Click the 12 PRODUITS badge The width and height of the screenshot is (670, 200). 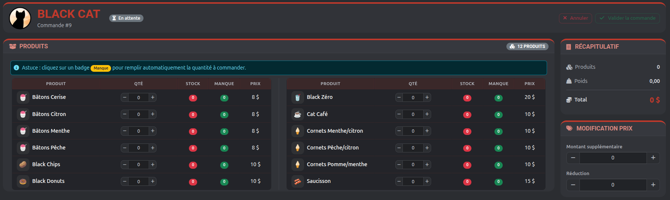tap(527, 46)
